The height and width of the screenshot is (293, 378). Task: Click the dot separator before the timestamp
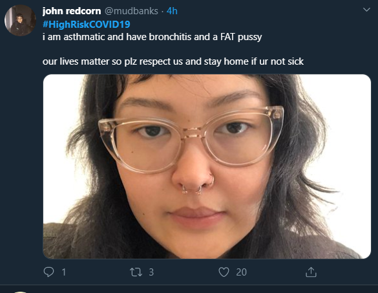click(x=162, y=12)
